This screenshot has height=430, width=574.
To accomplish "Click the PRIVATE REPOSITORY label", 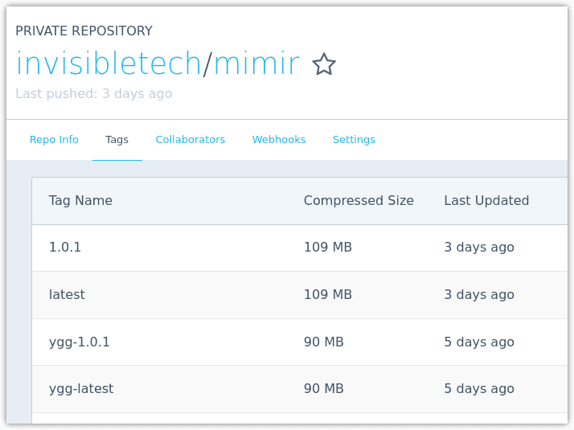I will pyautogui.click(x=84, y=31).
